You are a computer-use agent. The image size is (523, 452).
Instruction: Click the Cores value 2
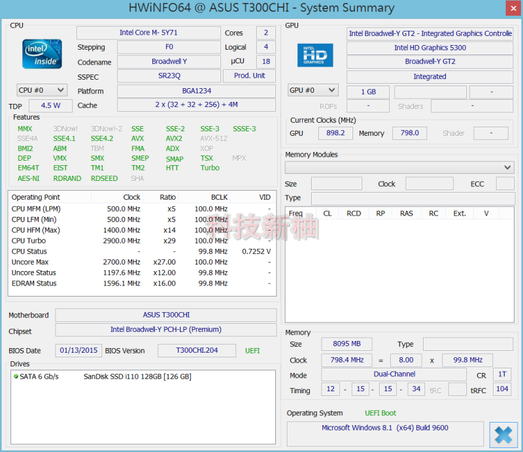(x=266, y=33)
